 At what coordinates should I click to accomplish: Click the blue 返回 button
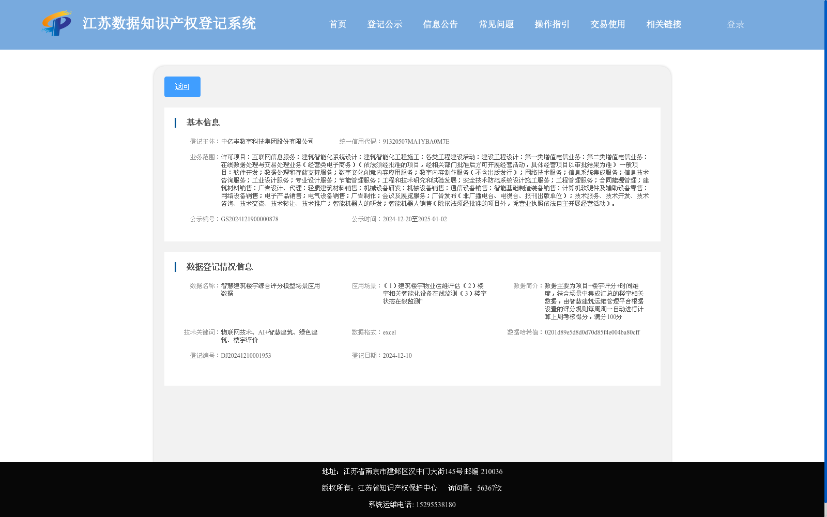(182, 87)
